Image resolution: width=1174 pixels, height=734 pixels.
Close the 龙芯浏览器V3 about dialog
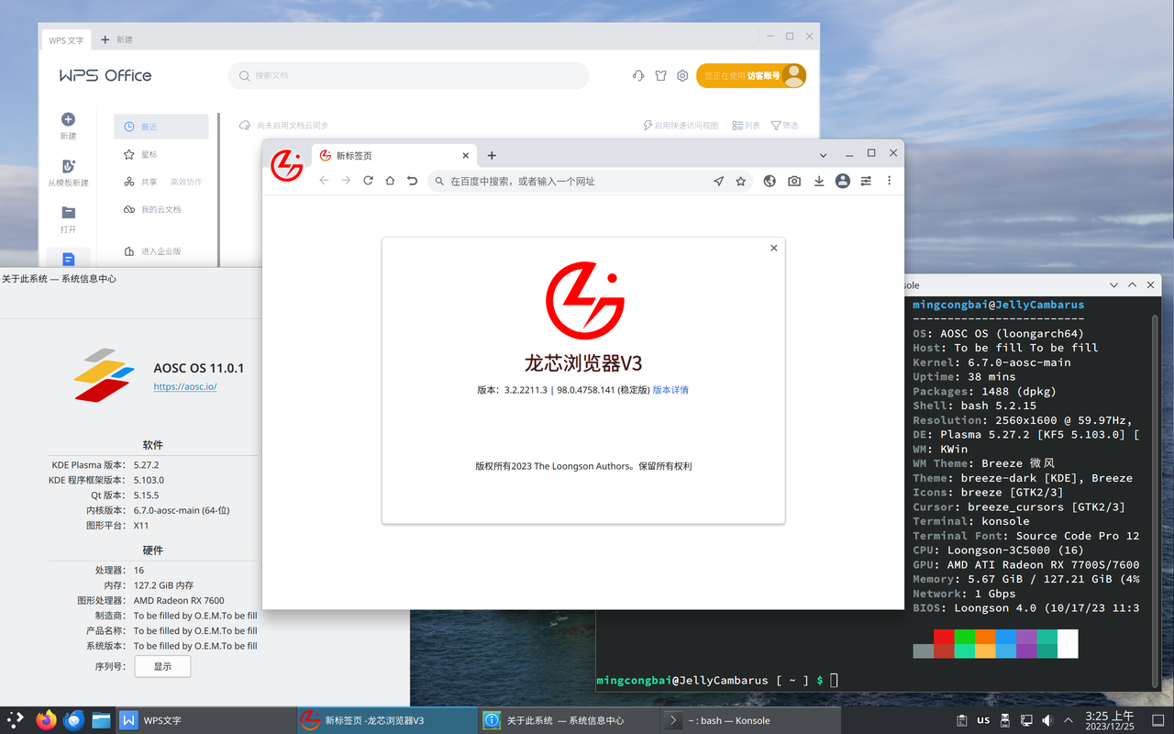pos(774,248)
